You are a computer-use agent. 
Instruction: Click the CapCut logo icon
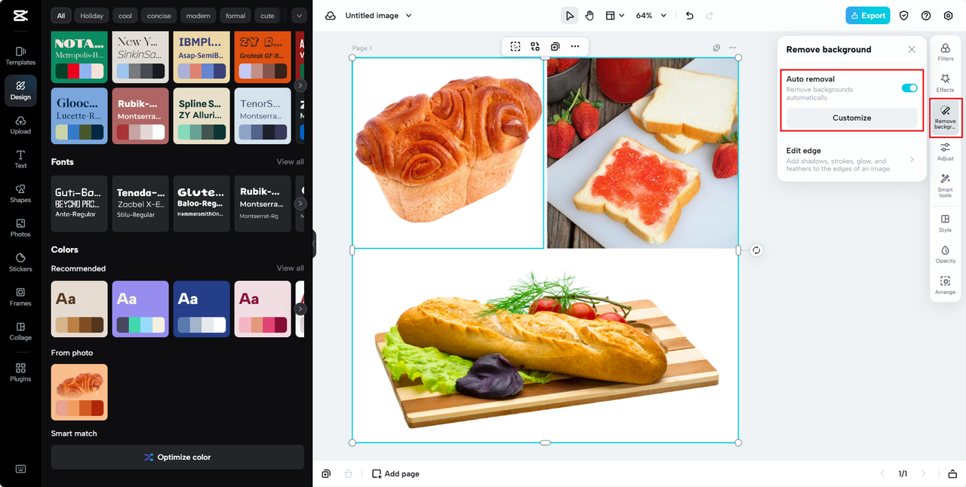click(20, 15)
